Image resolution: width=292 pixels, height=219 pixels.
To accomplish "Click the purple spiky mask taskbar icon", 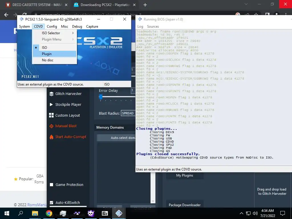I will click(x=91, y=213).
